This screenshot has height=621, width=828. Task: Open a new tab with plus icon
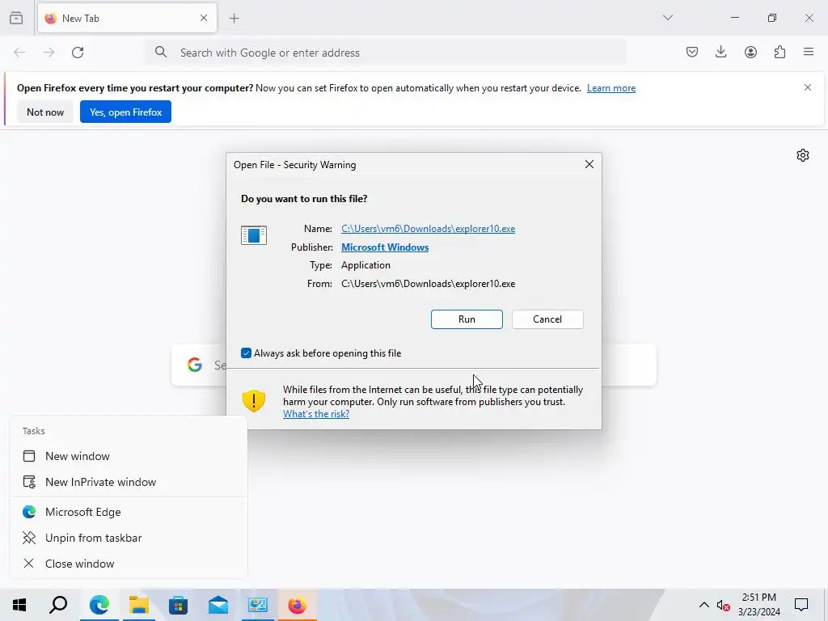234,19
